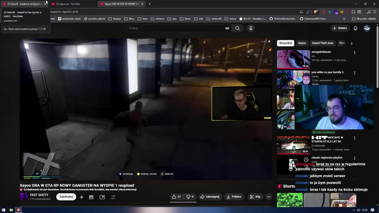Image resolution: width=379 pixels, height=213 pixels.
Task: Open the MIXTAPE W STARYM STYLU thumbnail
Action: [x=293, y=145]
